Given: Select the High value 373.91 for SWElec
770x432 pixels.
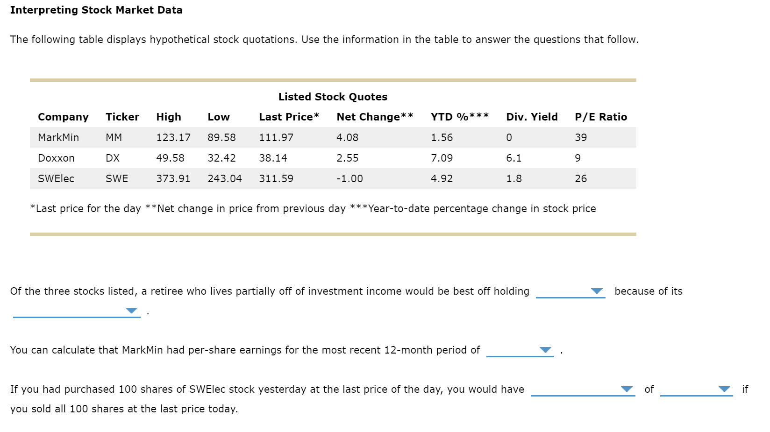Looking at the screenshot, I should coord(173,178).
